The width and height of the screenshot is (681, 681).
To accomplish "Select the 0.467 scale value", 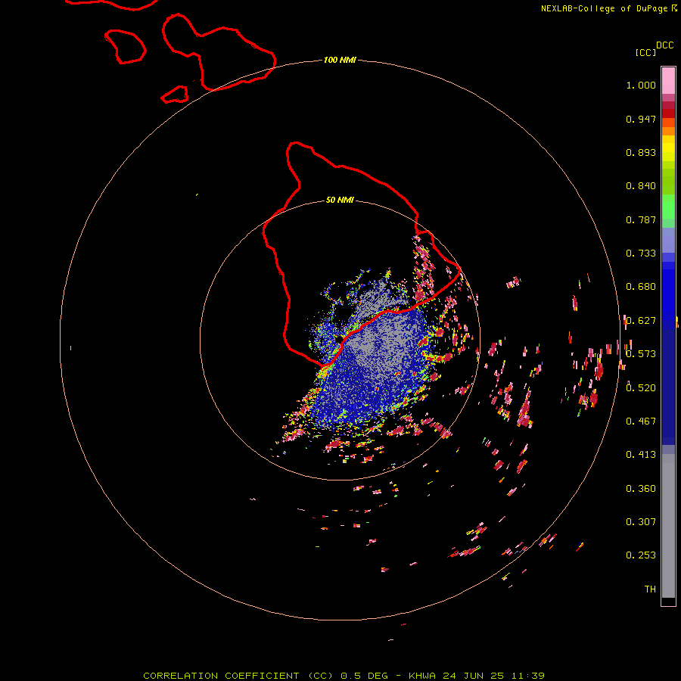I will pos(641,421).
